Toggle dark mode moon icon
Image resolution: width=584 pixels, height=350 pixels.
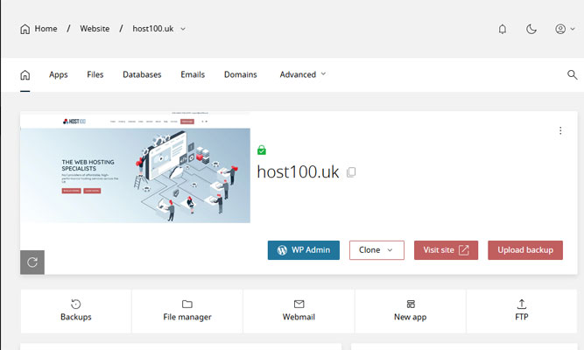click(531, 29)
